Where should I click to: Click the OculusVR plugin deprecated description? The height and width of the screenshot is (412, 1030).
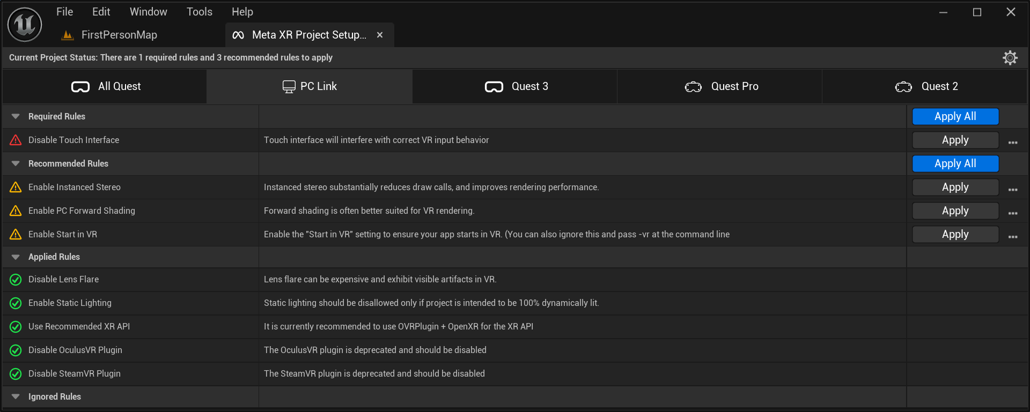(x=375, y=350)
